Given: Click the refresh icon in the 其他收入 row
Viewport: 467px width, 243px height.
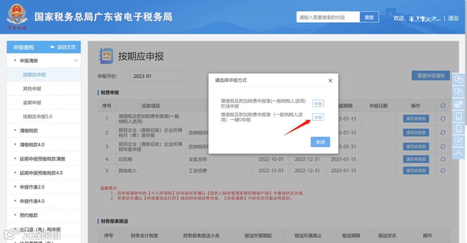Looking at the screenshot, I should [443, 170].
